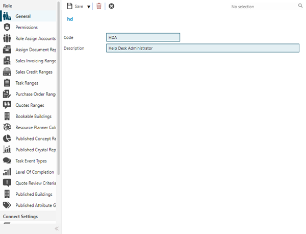The width and height of the screenshot is (306, 234).
Task: Click the Task Ranges clipboard icon
Action: (7, 83)
